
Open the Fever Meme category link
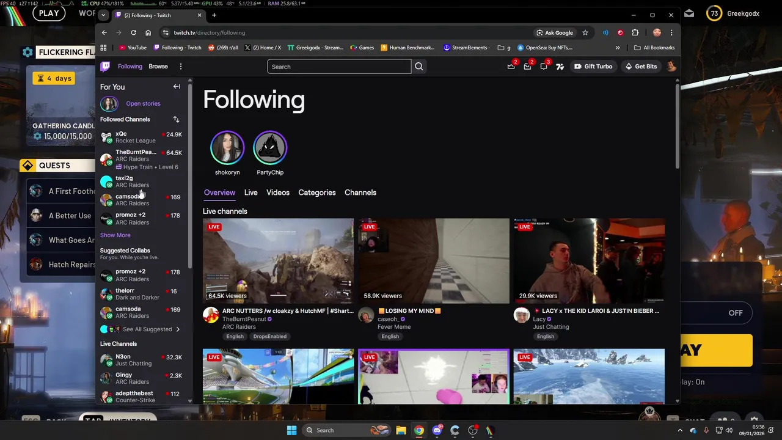394,327
